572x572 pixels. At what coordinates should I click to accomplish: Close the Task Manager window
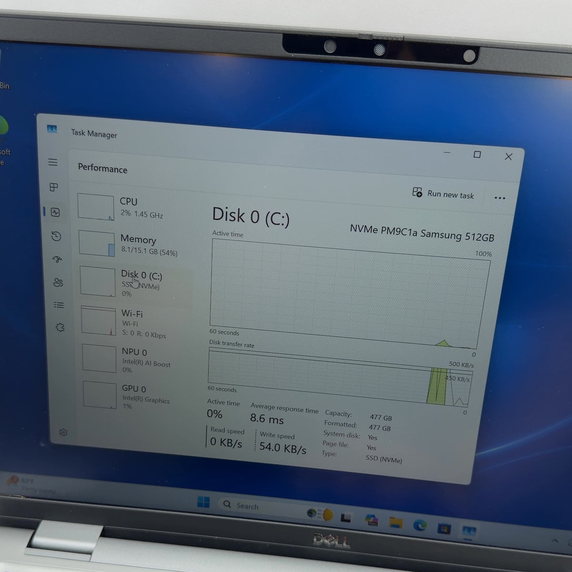tap(509, 156)
